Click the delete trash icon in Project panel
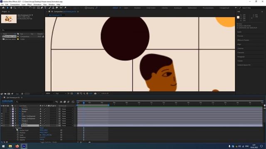Screen dimensions: 266x149 (x=22, y=94)
